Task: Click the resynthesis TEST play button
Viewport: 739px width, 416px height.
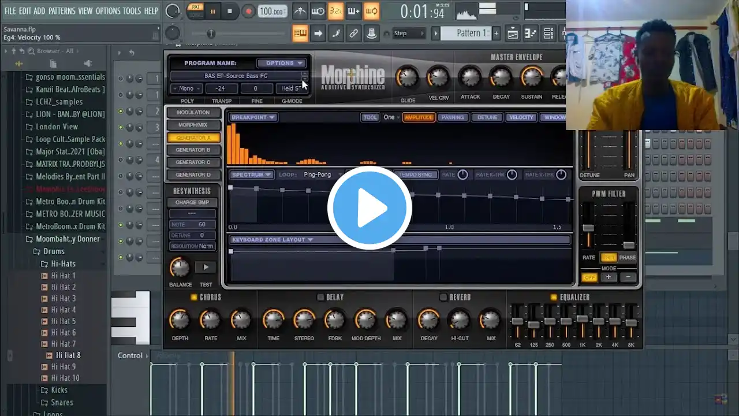Action: [x=206, y=267]
